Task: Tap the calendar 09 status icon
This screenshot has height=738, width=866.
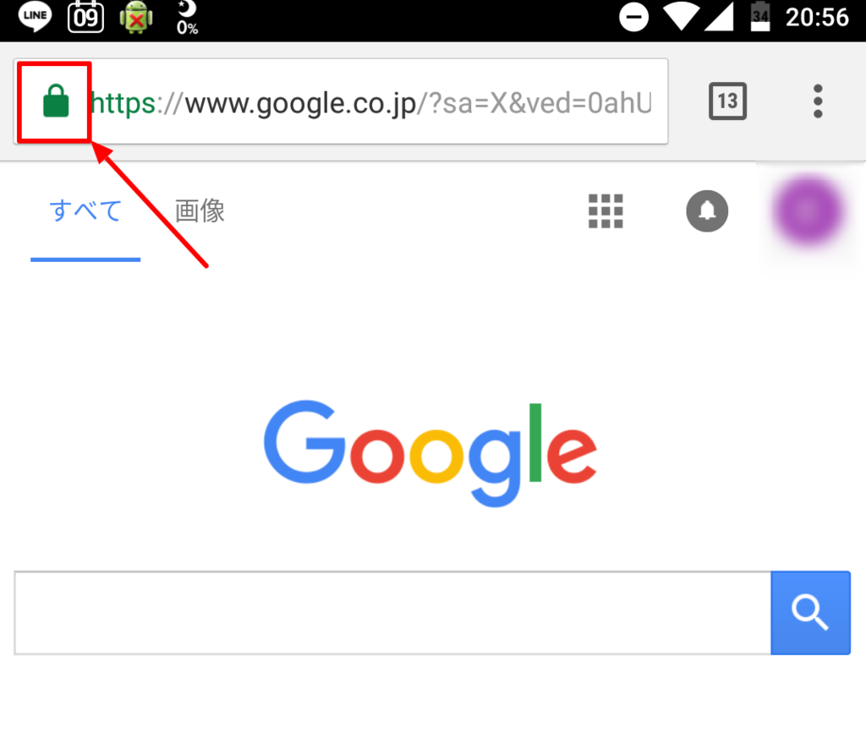Action: [85, 17]
